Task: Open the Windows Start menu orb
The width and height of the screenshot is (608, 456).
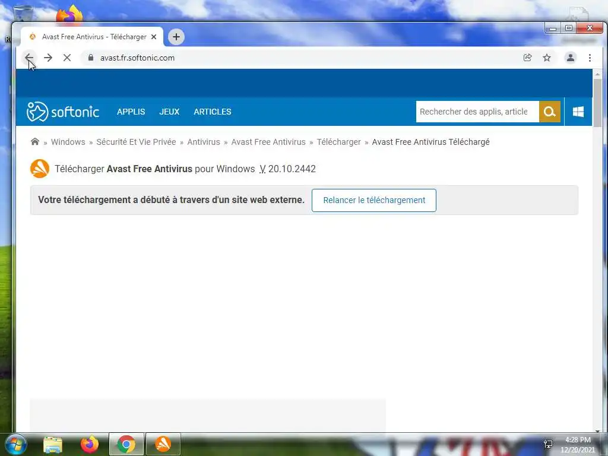Action: pyautogui.click(x=16, y=444)
